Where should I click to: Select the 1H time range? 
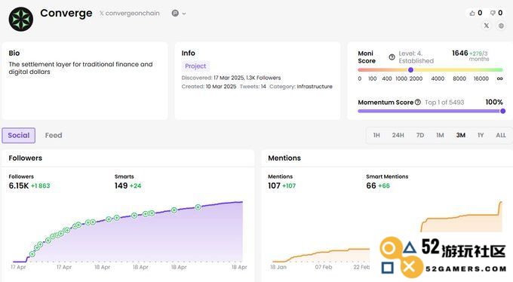pos(376,135)
